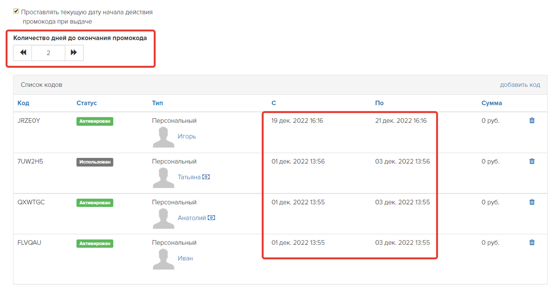
Task: Select code text FLVQAU
Action: tap(29, 243)
